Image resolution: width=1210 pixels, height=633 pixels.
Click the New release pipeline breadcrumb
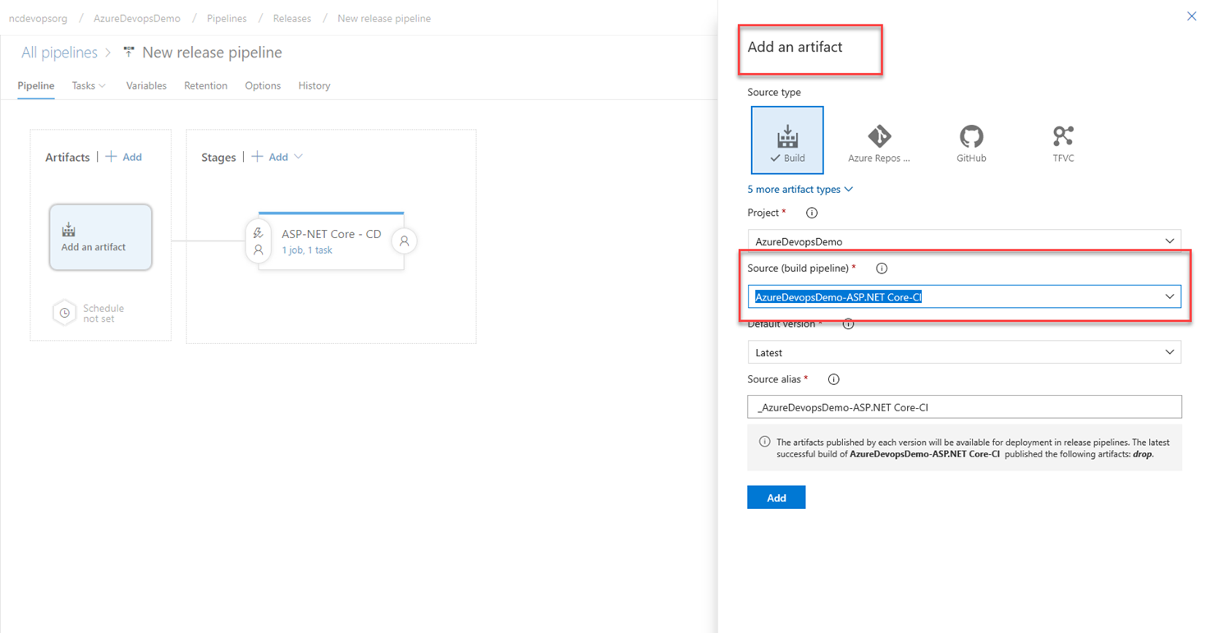tap(384, 18)
